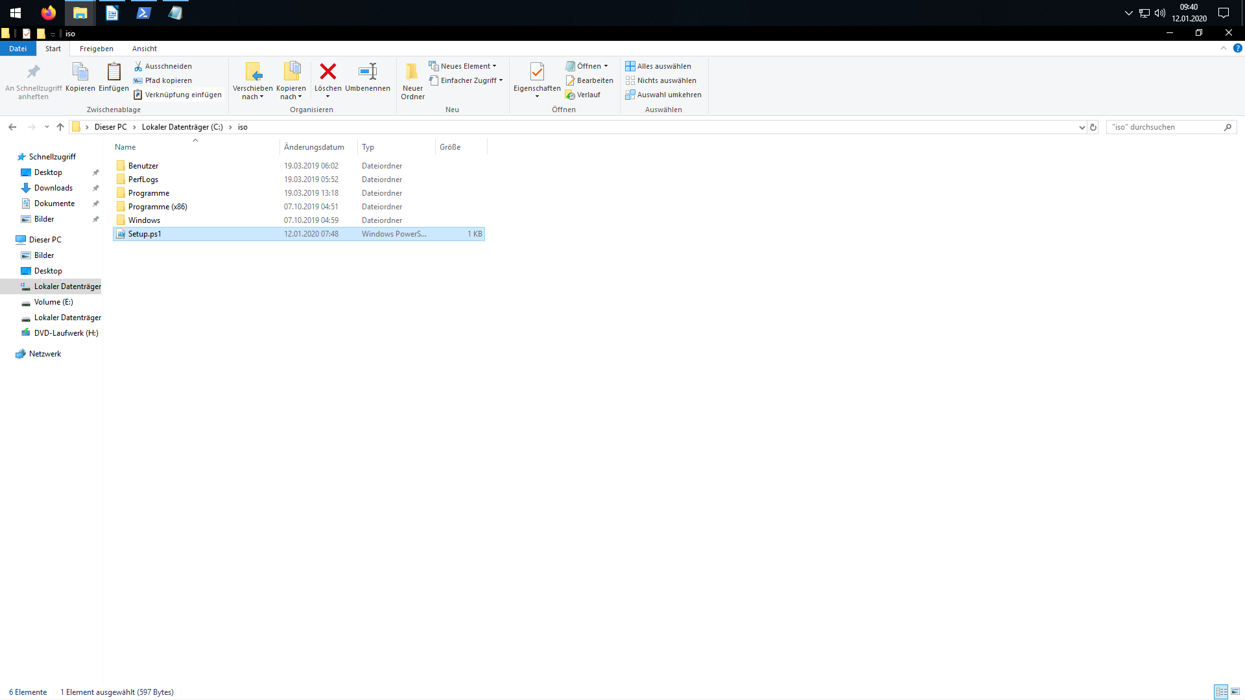
Task: Open the Neues Element dropdown
Action: tap(462, 66)
